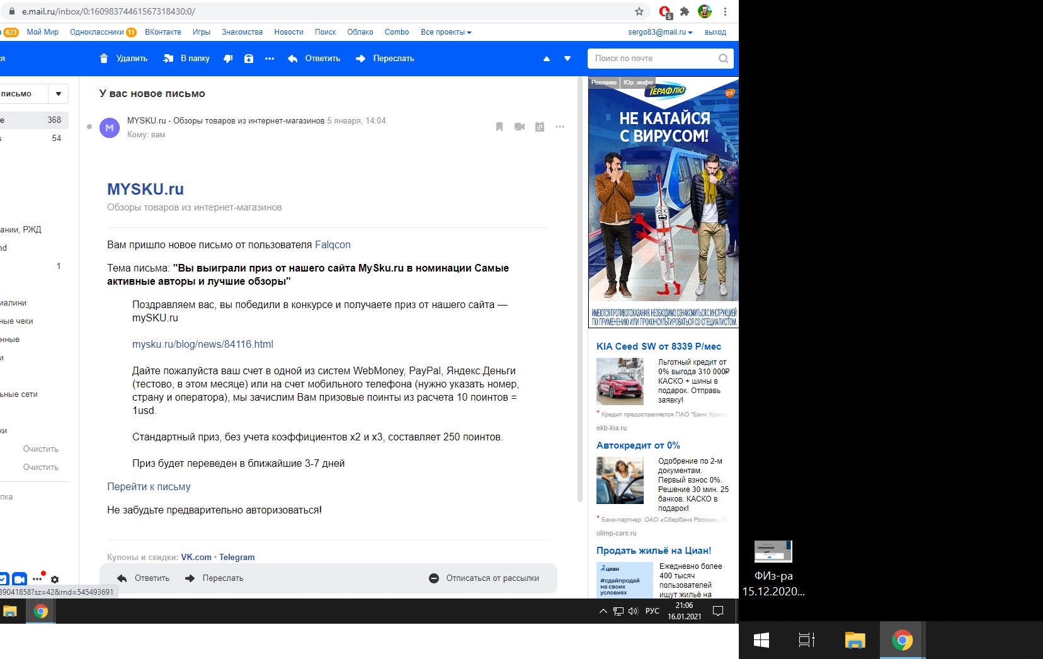
Task: Click the Chrome profile avatar
Action: [x=705, y=11]
